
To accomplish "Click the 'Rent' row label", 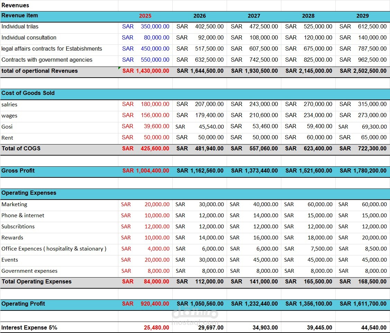I will 7,138.
